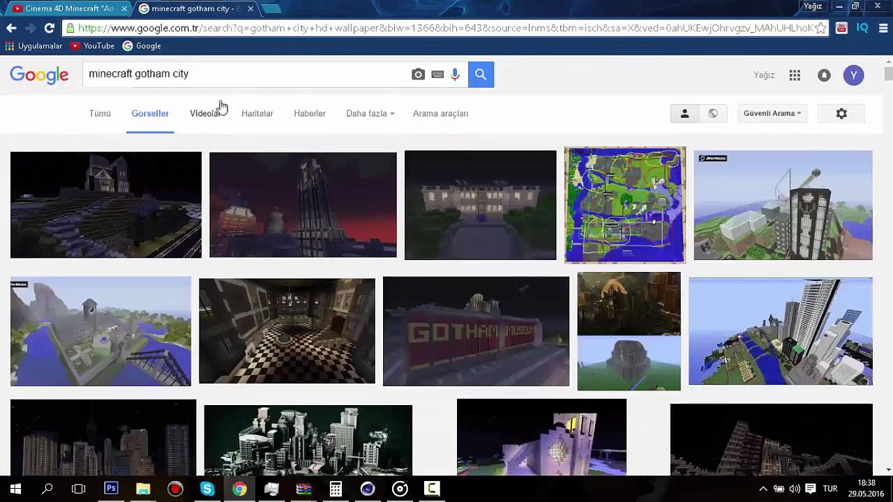Viewport: 893px width, 502px height.
Task: Open the YouTube bookmark
Action: (92, 46)
